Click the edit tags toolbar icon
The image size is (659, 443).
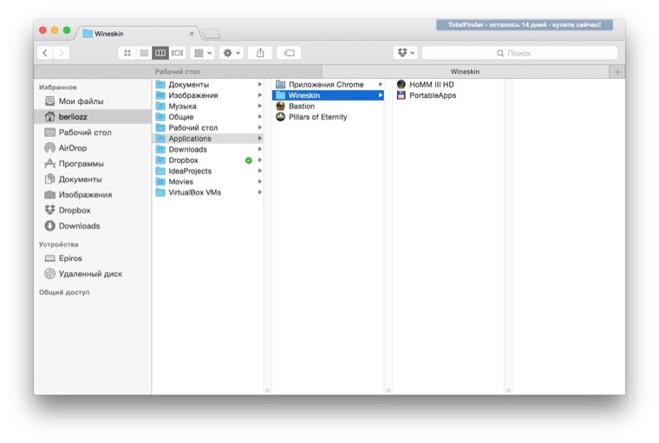click(289, 53)
